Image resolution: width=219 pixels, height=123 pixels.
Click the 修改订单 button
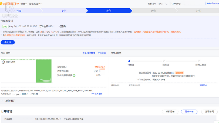tap(170, 112)
